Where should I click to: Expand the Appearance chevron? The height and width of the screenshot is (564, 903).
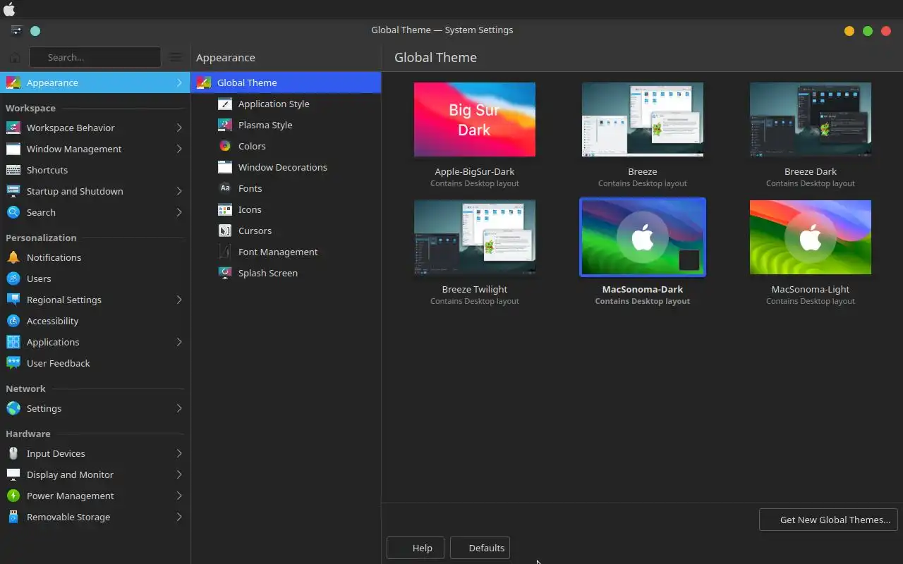click(179, 82)
